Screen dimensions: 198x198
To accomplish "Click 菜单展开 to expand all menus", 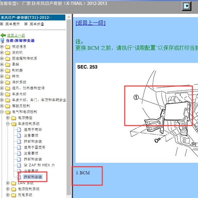I will [13, 24].
